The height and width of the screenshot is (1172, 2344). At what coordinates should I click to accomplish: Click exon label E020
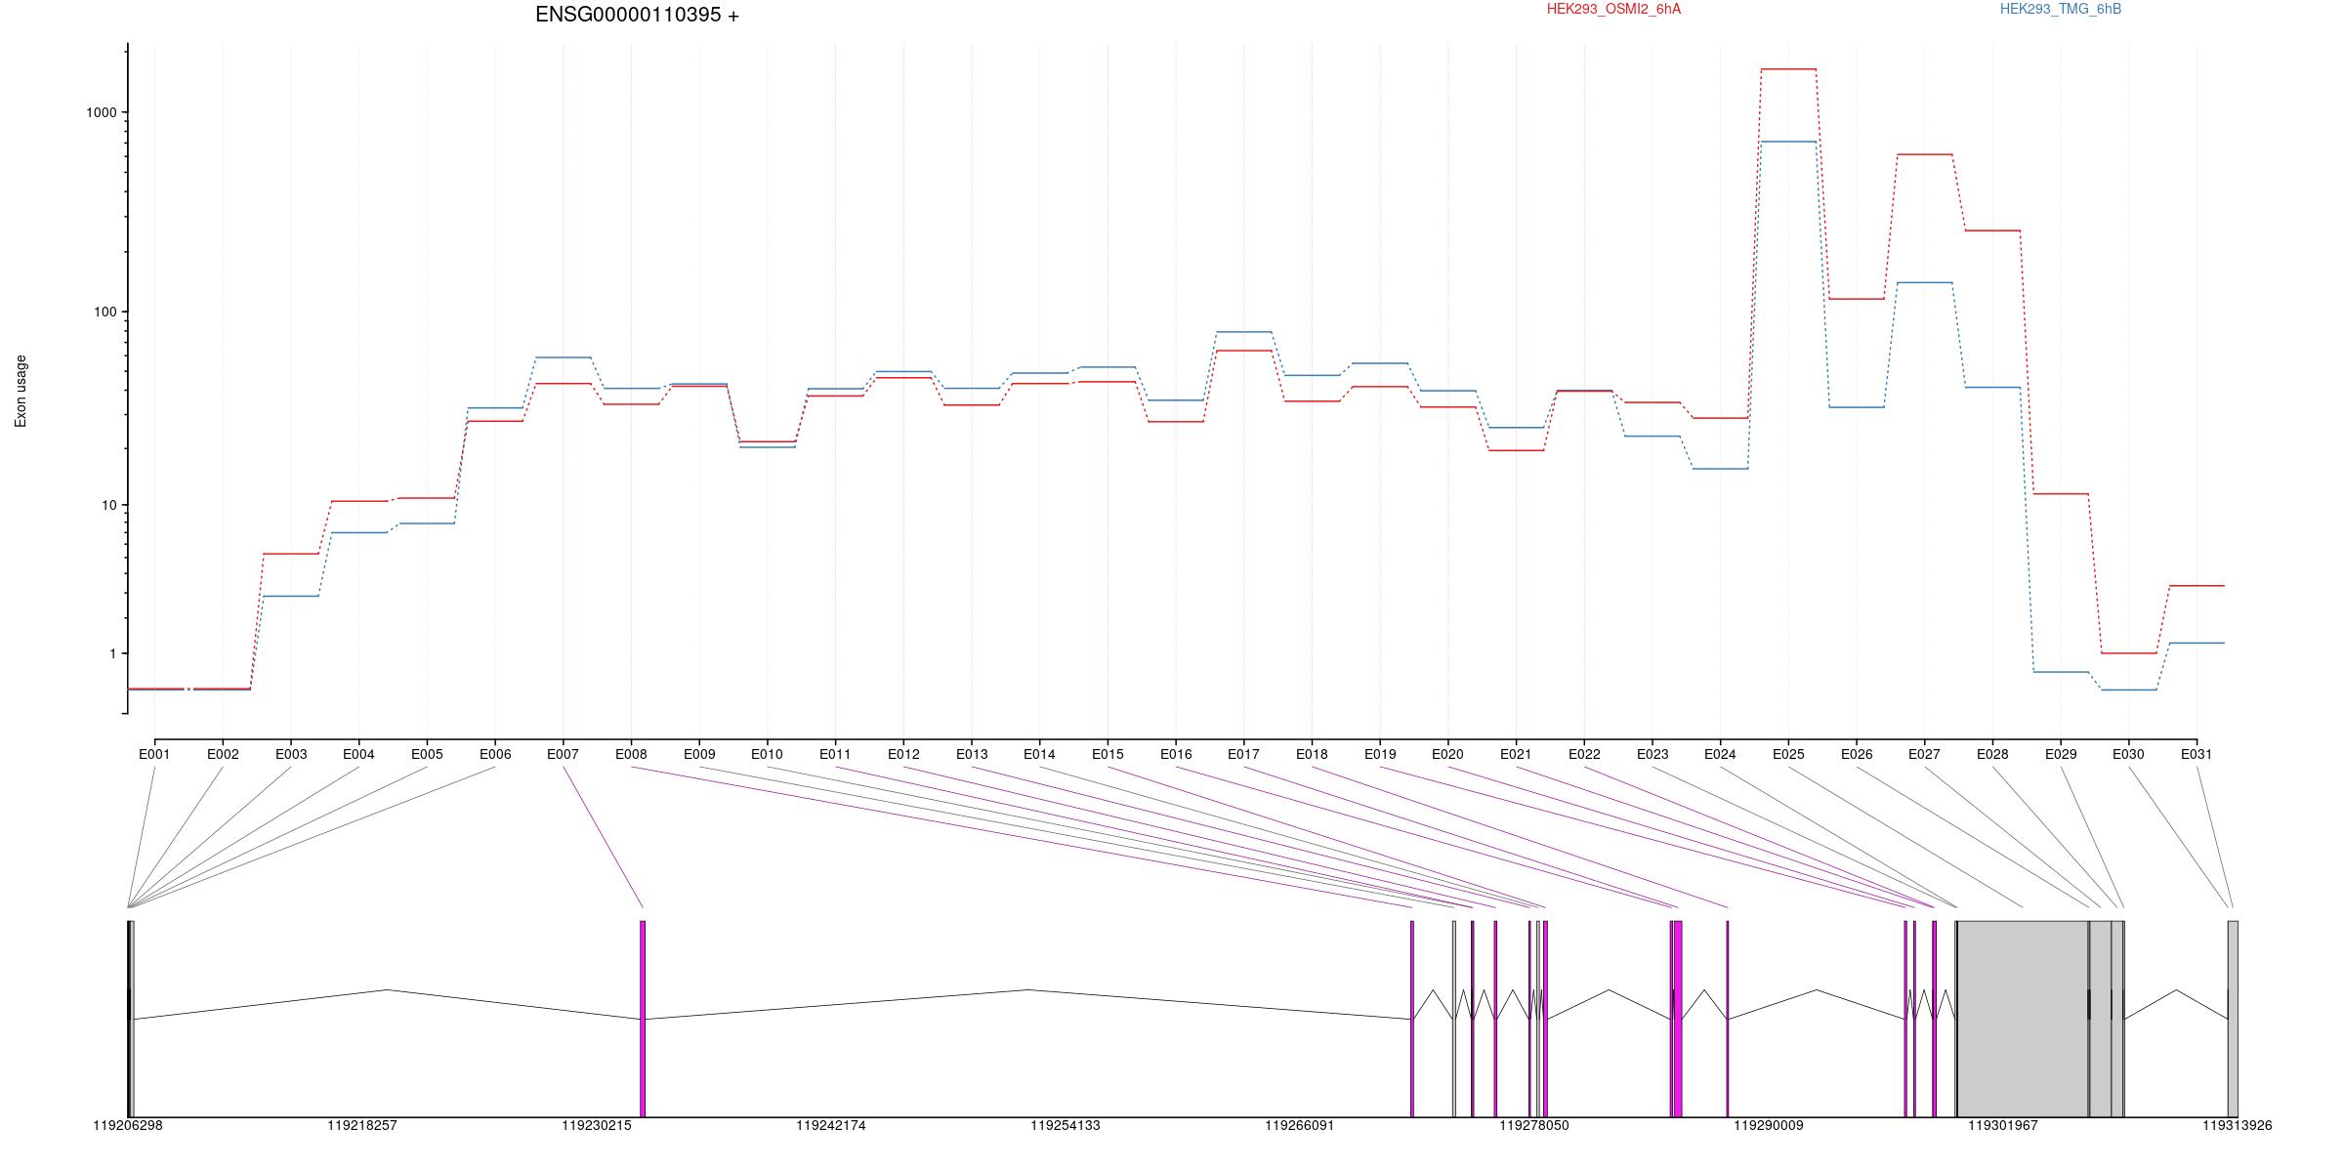[1447, 754]
